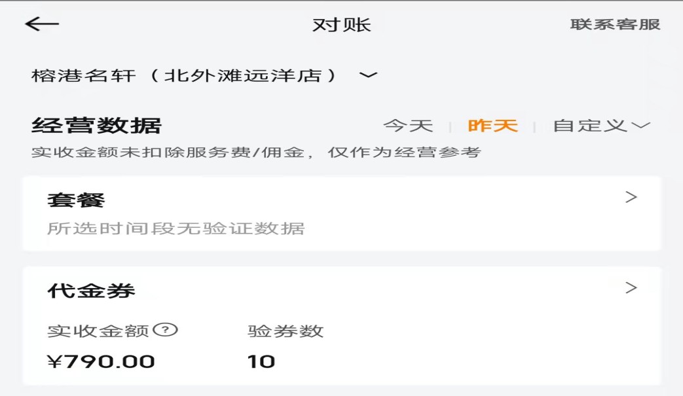Select store name 榕港名轩（北外滩远洋店）

click(x=185, y=75)
